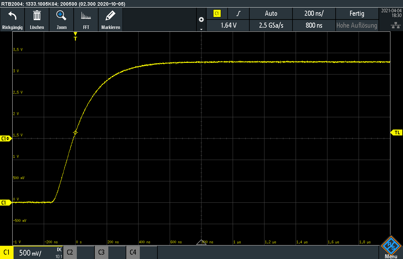Click the 400 ns time axis label
Screen dimensions: 403x259
(x=144, y=242)
